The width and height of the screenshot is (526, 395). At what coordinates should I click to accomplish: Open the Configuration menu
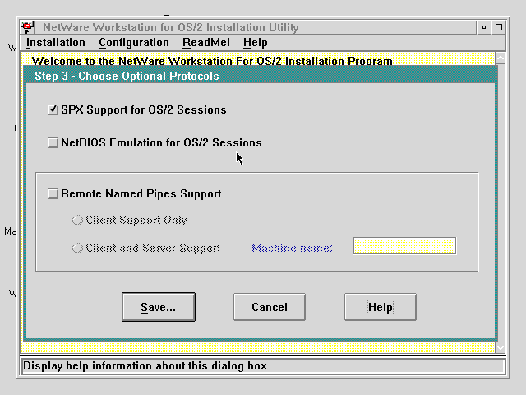point(134,43)
